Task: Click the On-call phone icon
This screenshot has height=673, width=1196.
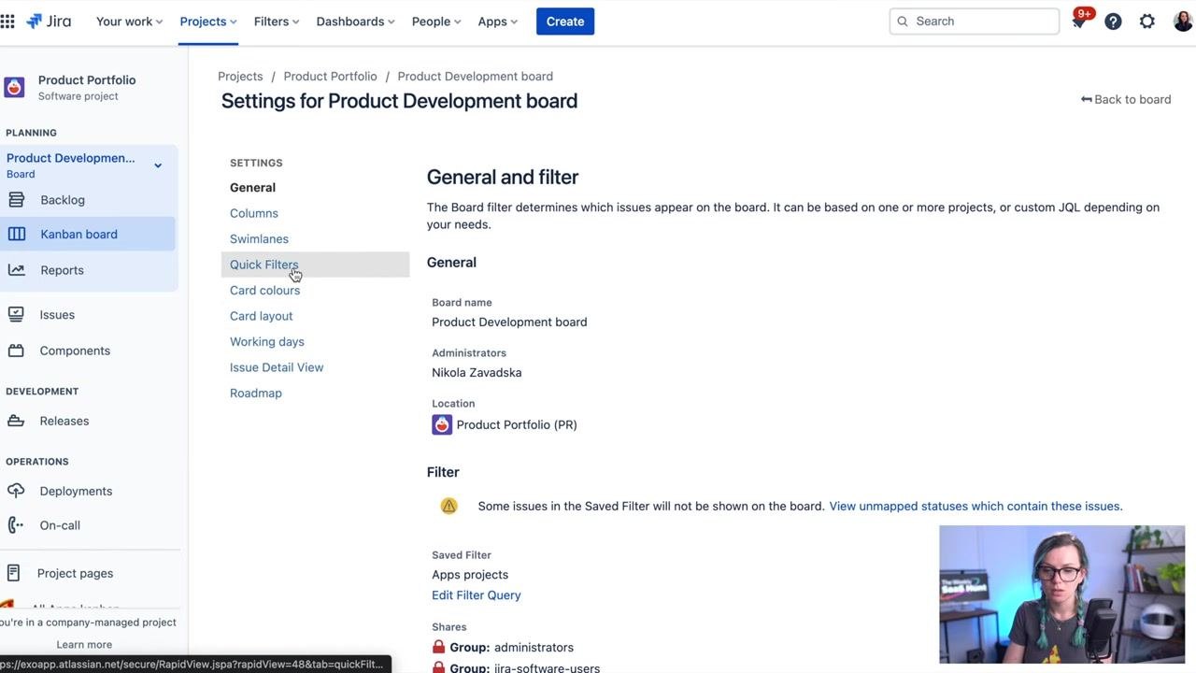Action: coord(16,524)
